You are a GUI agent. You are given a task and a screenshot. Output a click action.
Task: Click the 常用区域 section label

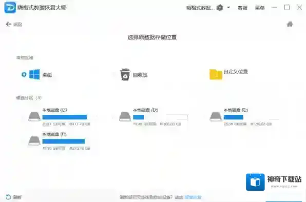25,57
